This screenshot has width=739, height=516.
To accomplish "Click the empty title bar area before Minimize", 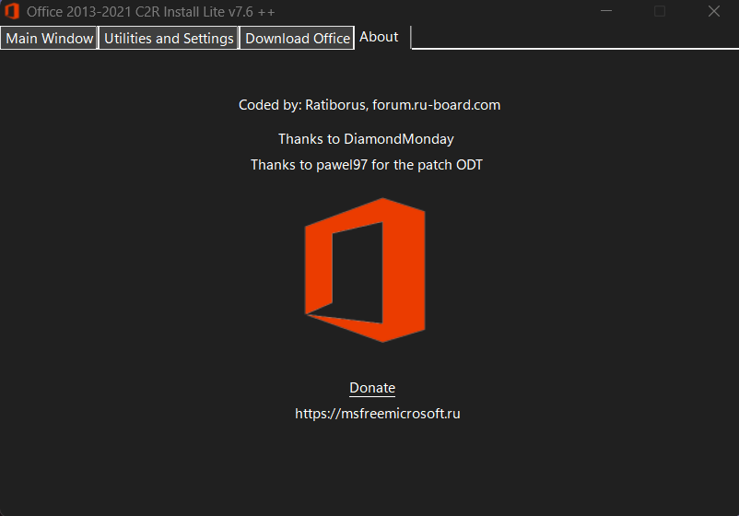I will pos(434,11).
